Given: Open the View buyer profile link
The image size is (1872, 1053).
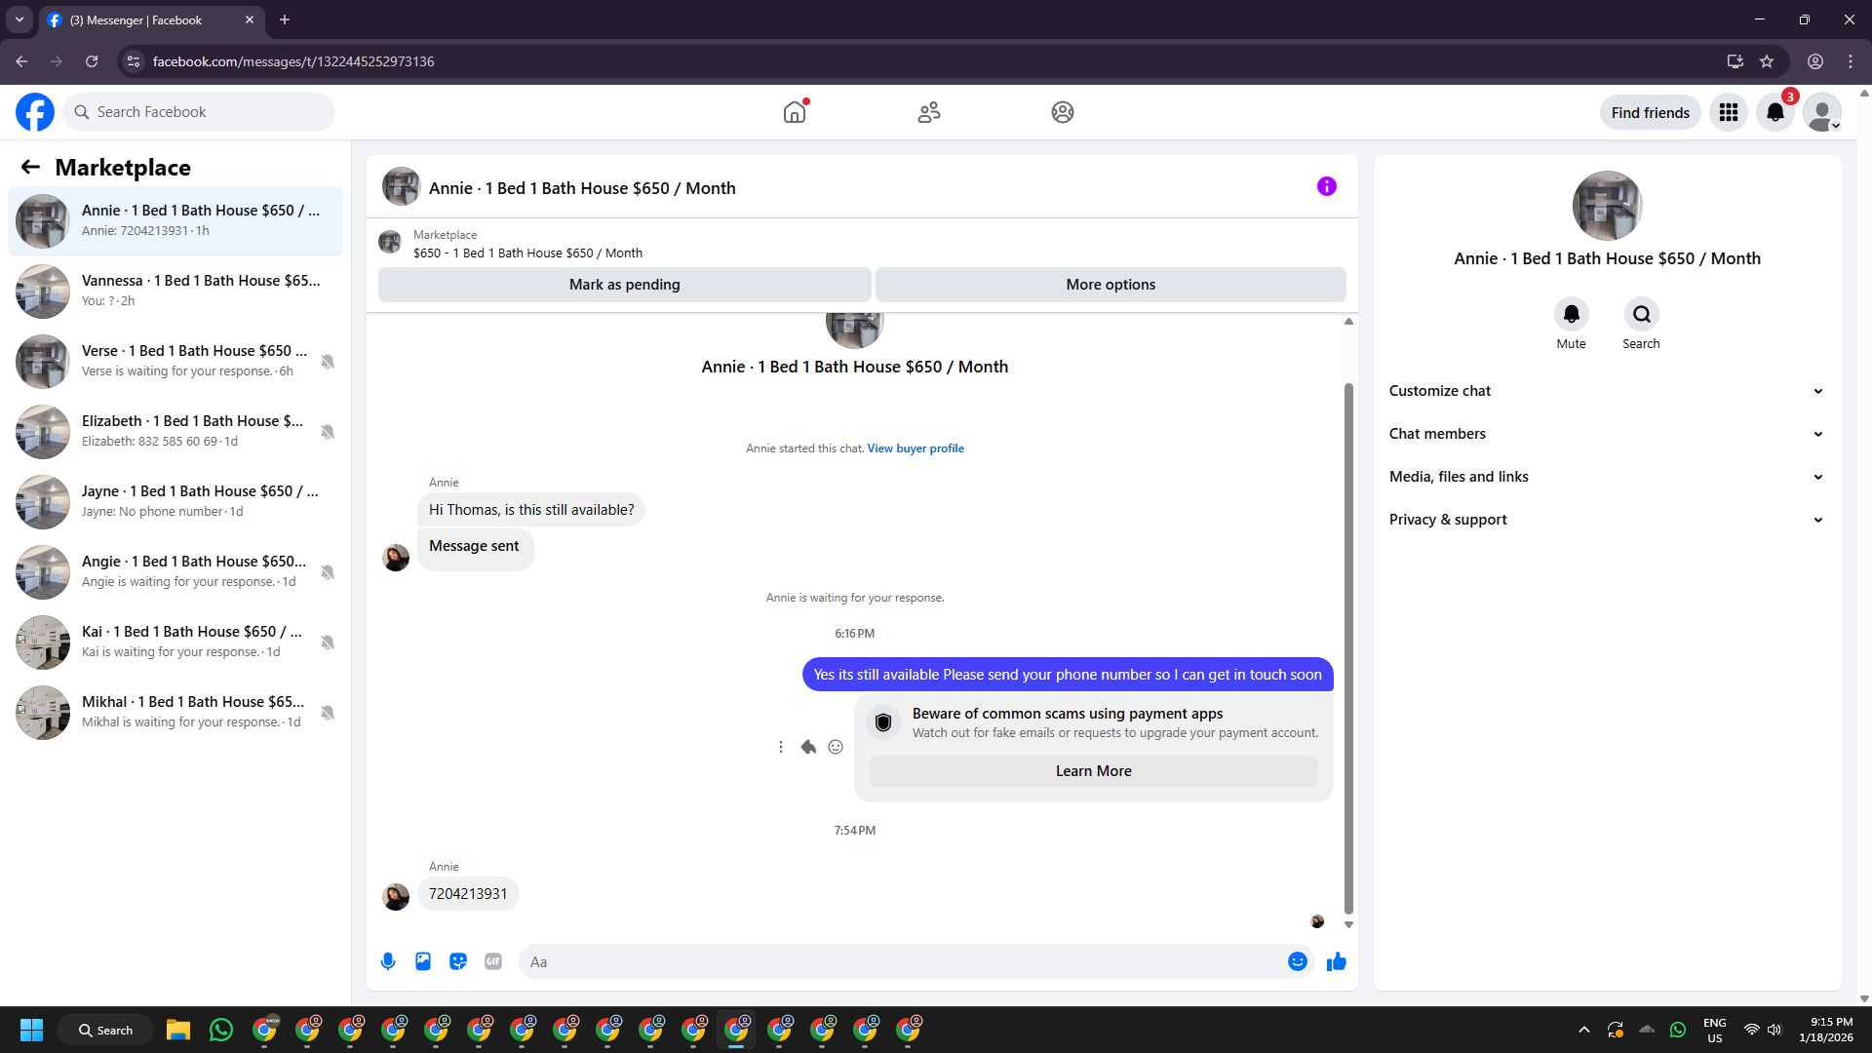Looking at the screenshot, I should pyautogui.click(x=915, y=448).
